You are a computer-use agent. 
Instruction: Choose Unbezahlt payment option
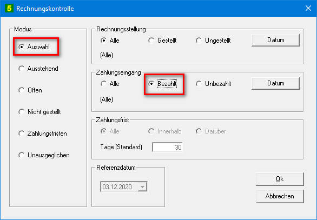[x=214, y=84]
